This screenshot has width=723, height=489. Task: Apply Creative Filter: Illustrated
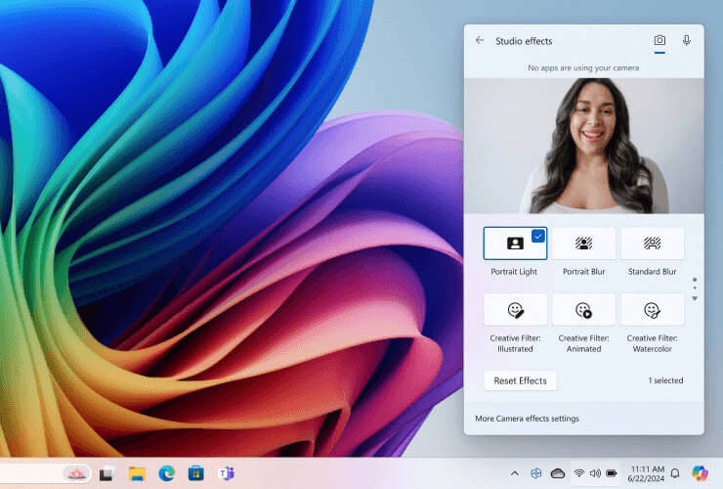[515, 310]
